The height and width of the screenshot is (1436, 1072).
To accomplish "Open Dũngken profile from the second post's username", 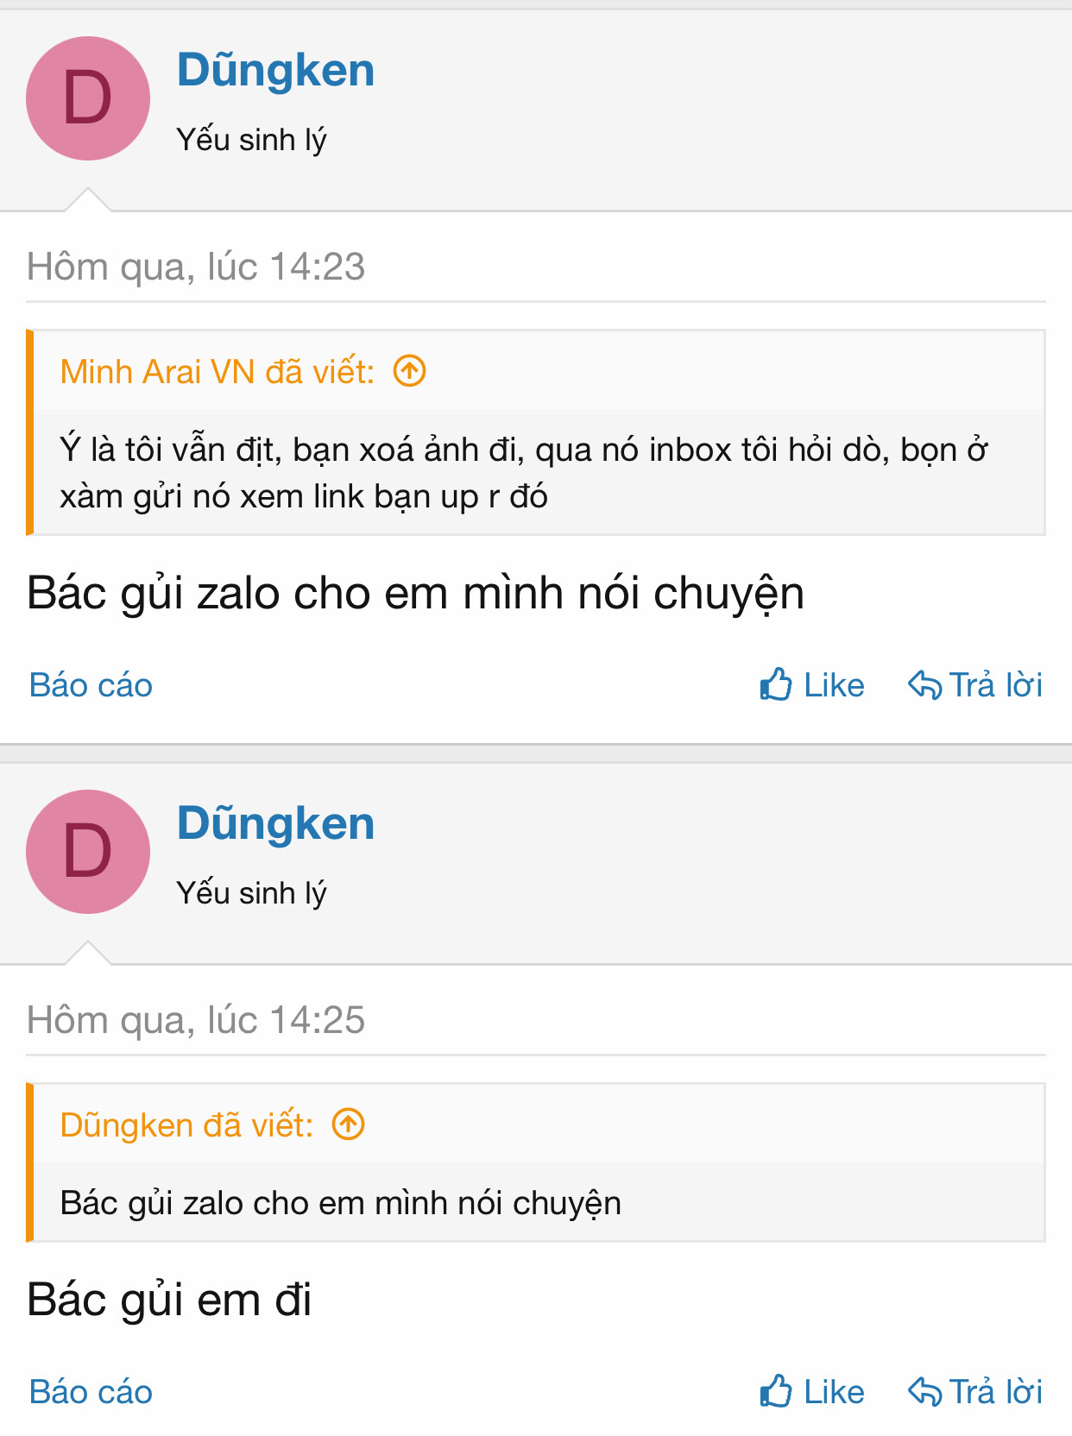I will tap(275, 823).
